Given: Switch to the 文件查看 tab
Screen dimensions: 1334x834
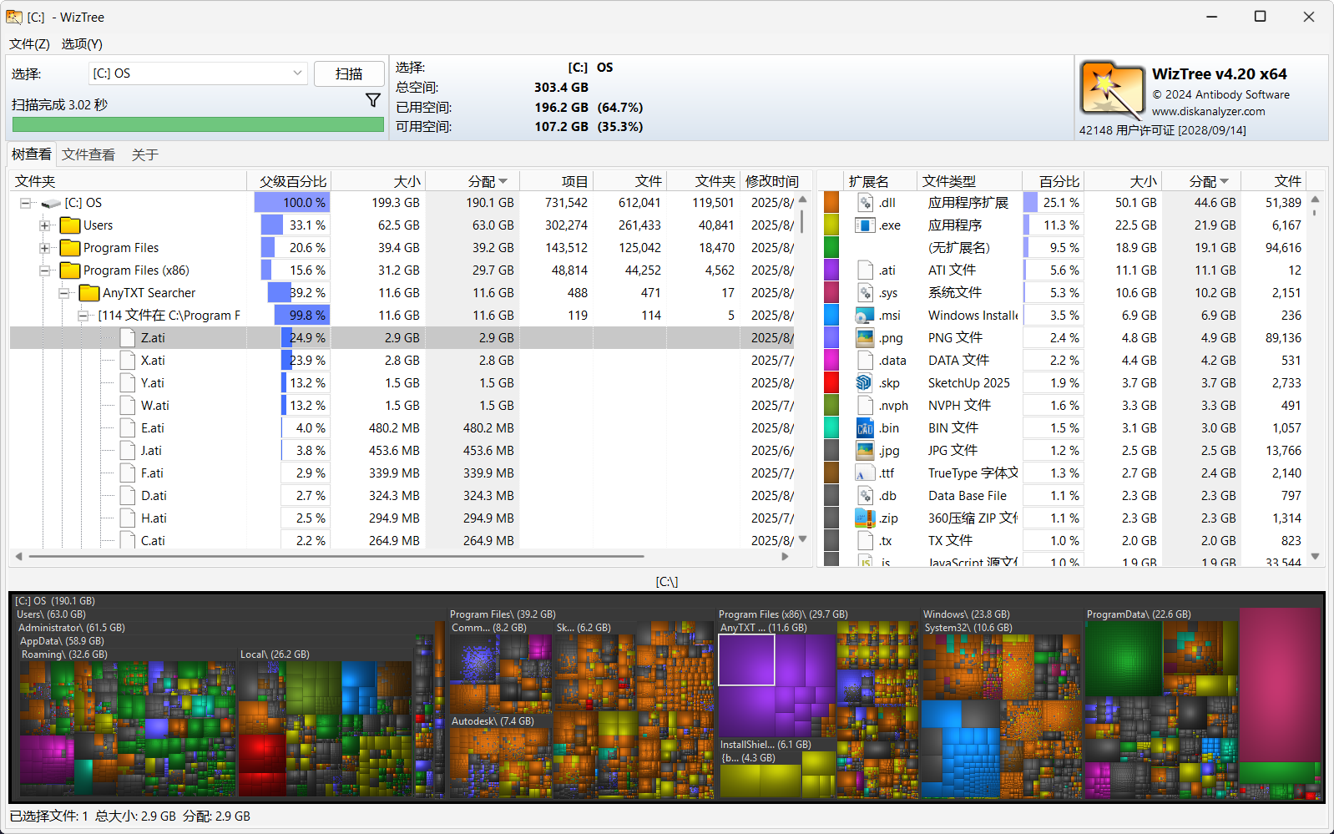Looking at the screenshot, I should pos(88,154).
